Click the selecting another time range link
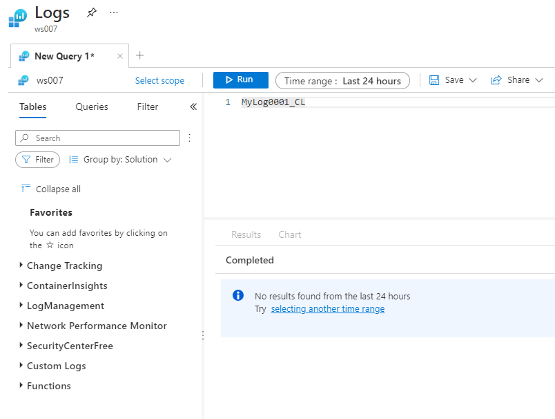The image size is (555, 419). click(x=327, y=309)
